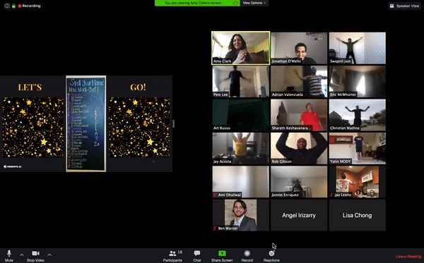Open the Reactions menu

[271, 255]
